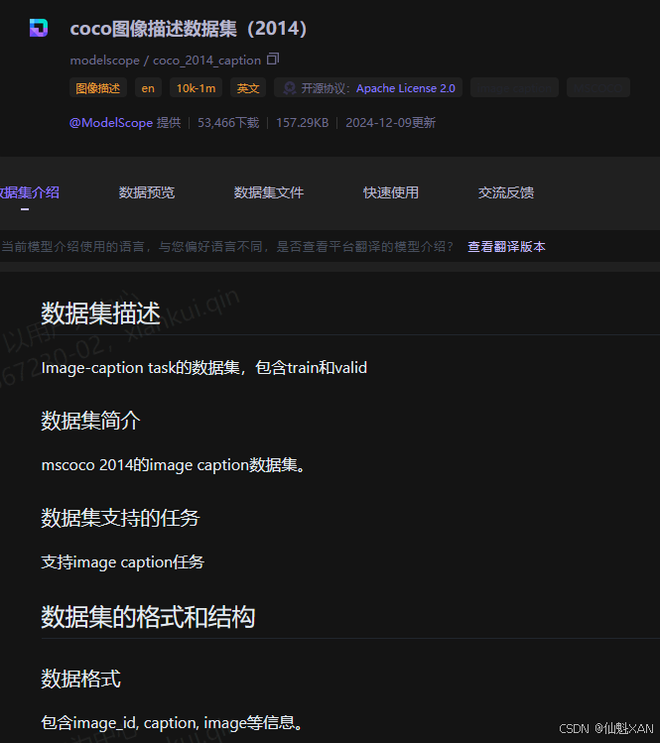Click the text 'Image-caption task的数据集，包含train和valid'

tap(203, 368)
